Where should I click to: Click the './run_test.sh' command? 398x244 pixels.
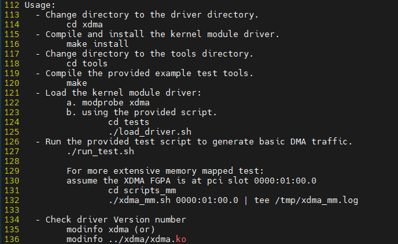(x=100, y=152)
